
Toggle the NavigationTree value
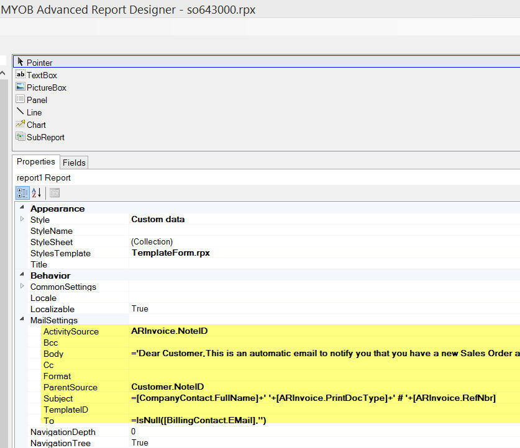tap(186, 443)
